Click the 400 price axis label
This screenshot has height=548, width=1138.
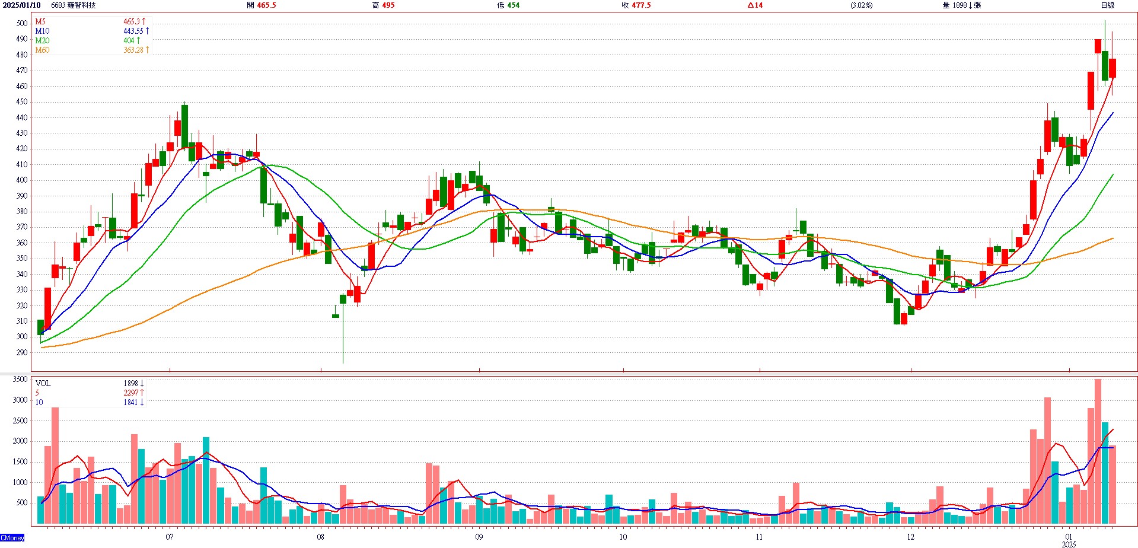(22, 180)
